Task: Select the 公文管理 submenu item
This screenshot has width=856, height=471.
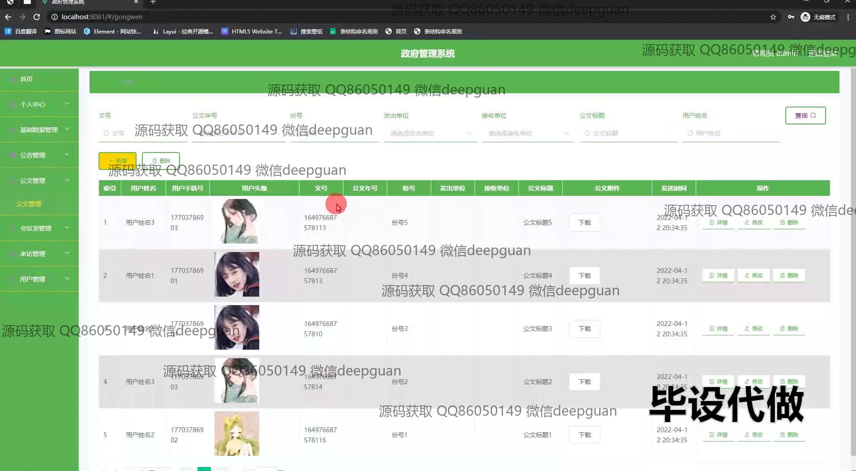Action: click(x=29, y=204)
